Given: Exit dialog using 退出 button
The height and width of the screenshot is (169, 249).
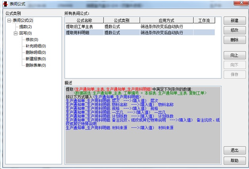Looking at the screenshot, I should (x=234, y=151).
